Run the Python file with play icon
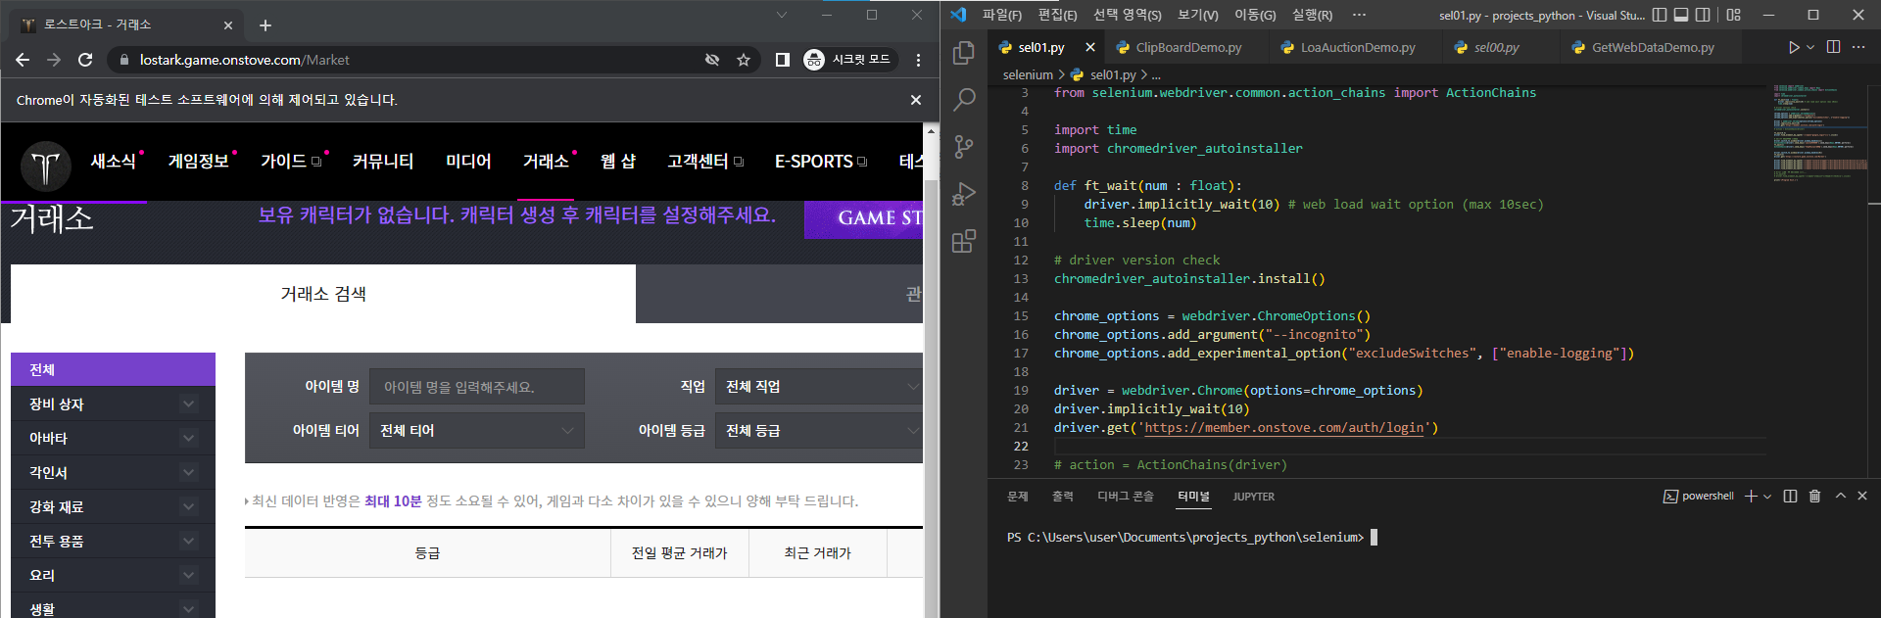This screenshot has width=1881, height=618. point(1794,47)
